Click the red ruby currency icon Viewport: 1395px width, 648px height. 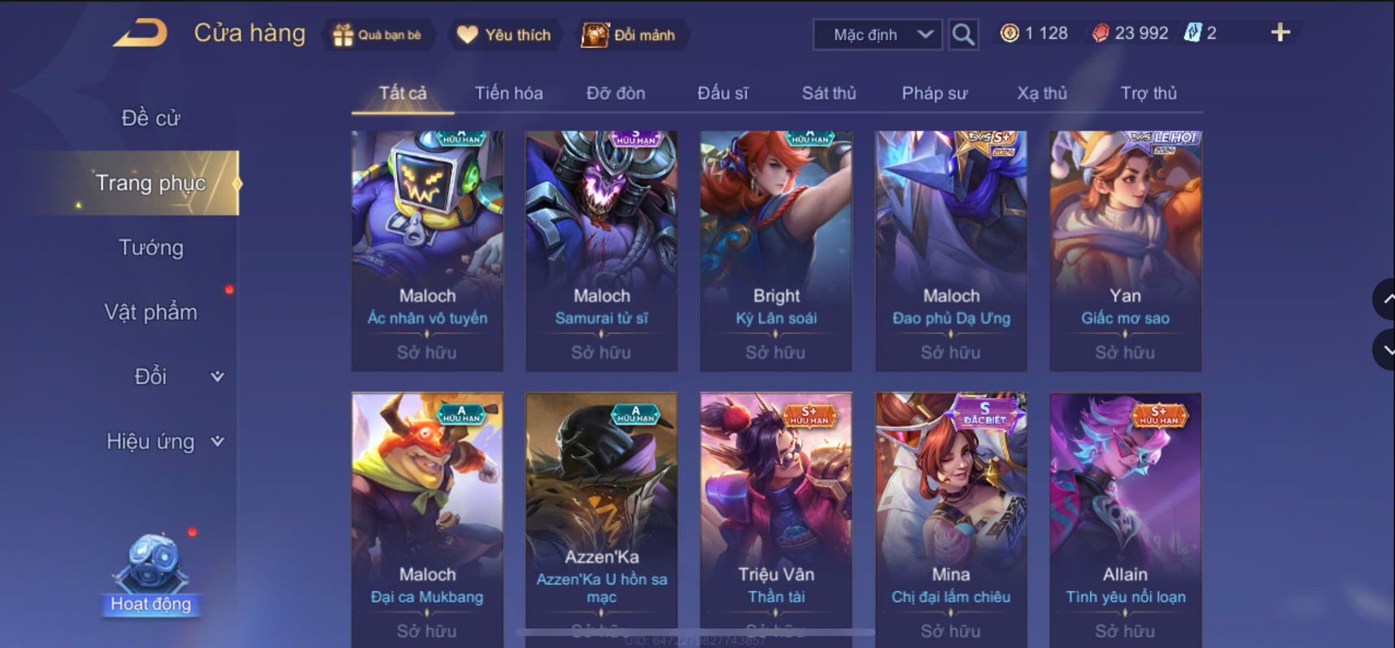pyautogui.click(x=1100, y=33)
